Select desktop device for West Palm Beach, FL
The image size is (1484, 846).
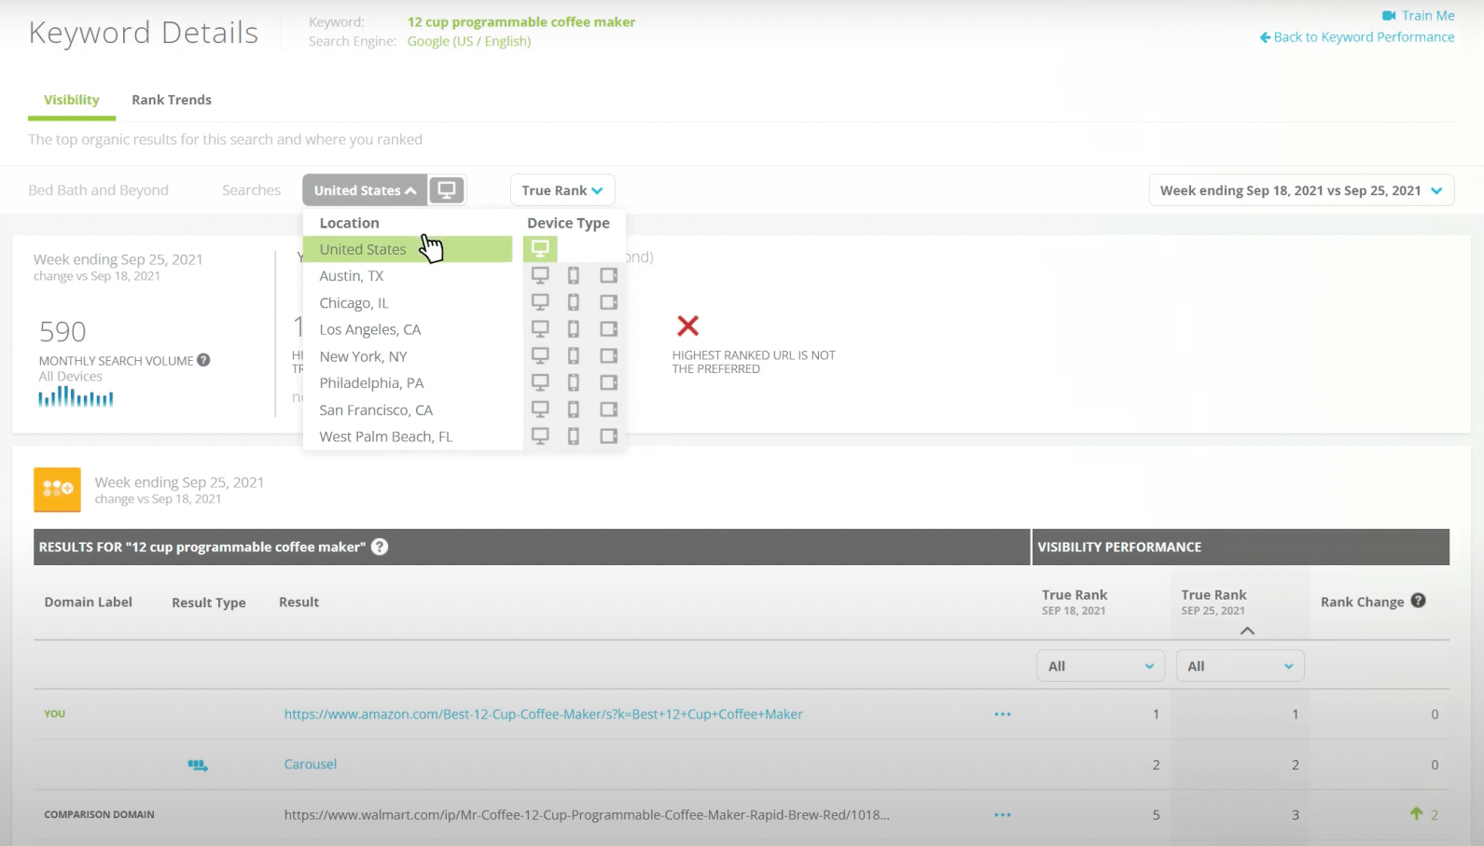[540, 436]
